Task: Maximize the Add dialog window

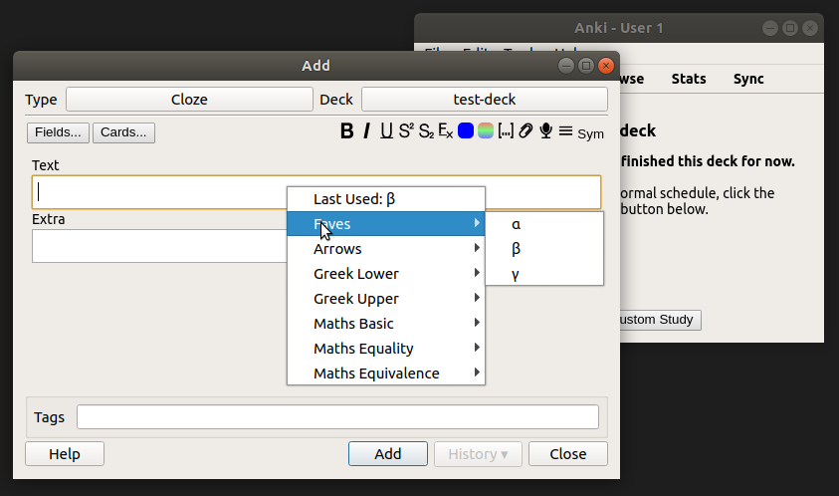Action: [586, 66]
